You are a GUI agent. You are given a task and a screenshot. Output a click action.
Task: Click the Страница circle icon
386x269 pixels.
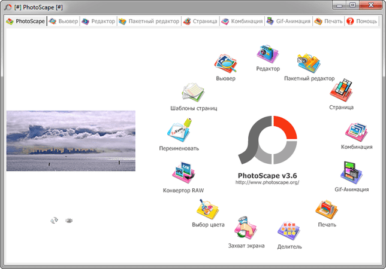coord(340,91)
